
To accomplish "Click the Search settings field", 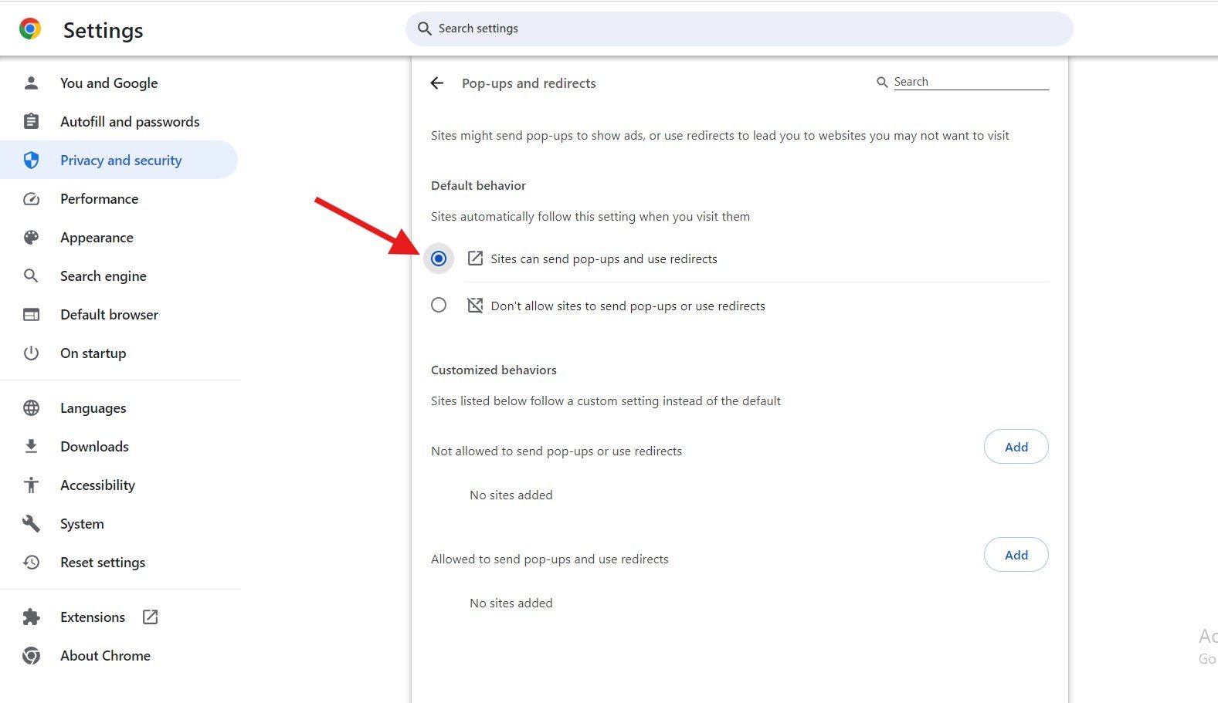I will (739, 29).
